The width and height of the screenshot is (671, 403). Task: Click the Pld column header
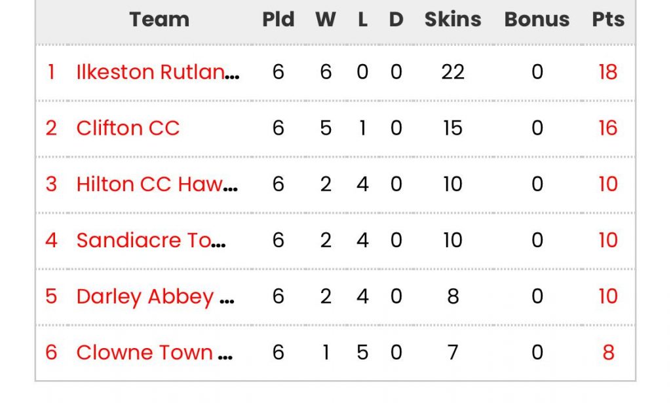tap(278, 19)
